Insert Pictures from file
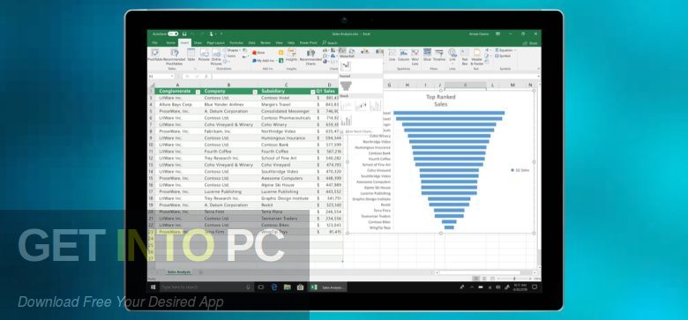Image resolution: width=688 pixels, height=320 pixels. tap(204, 55)
